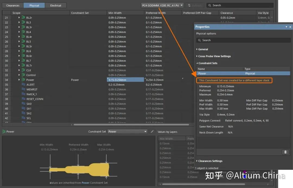Select row number 35 header

[6, 85]
